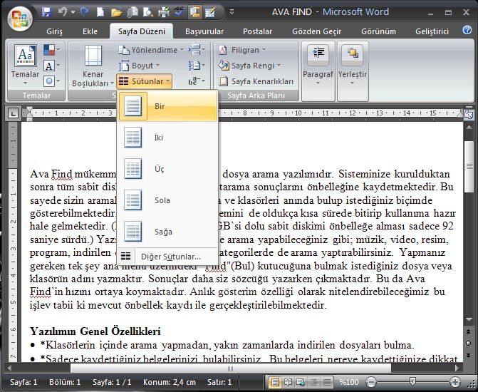This screenshot has width=478, height=392.
Task: Switch to the Başvurular tab
Action: click(204, 31)
